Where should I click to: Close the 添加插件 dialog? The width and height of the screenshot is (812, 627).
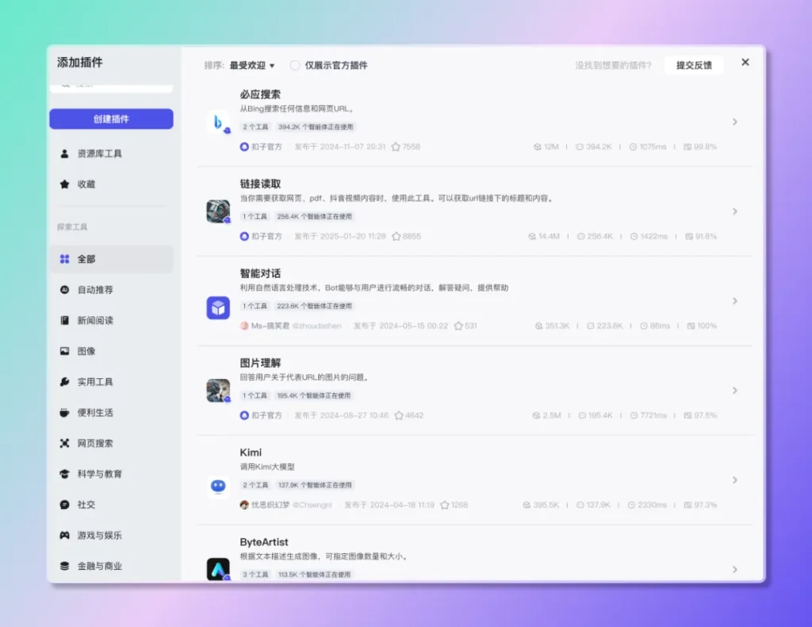tap(745, 62)
